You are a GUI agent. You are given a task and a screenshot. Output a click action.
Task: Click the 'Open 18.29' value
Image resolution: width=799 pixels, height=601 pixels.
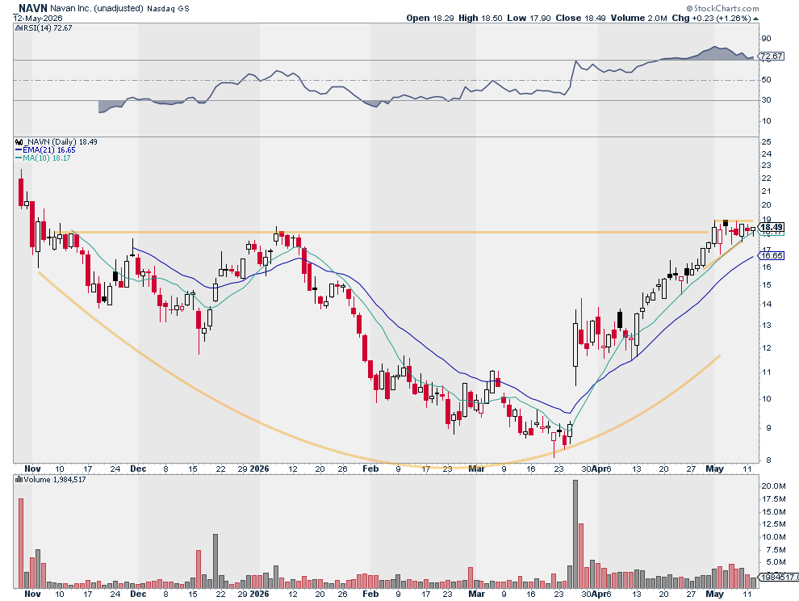pyautogui.click(x=430, y=19)
